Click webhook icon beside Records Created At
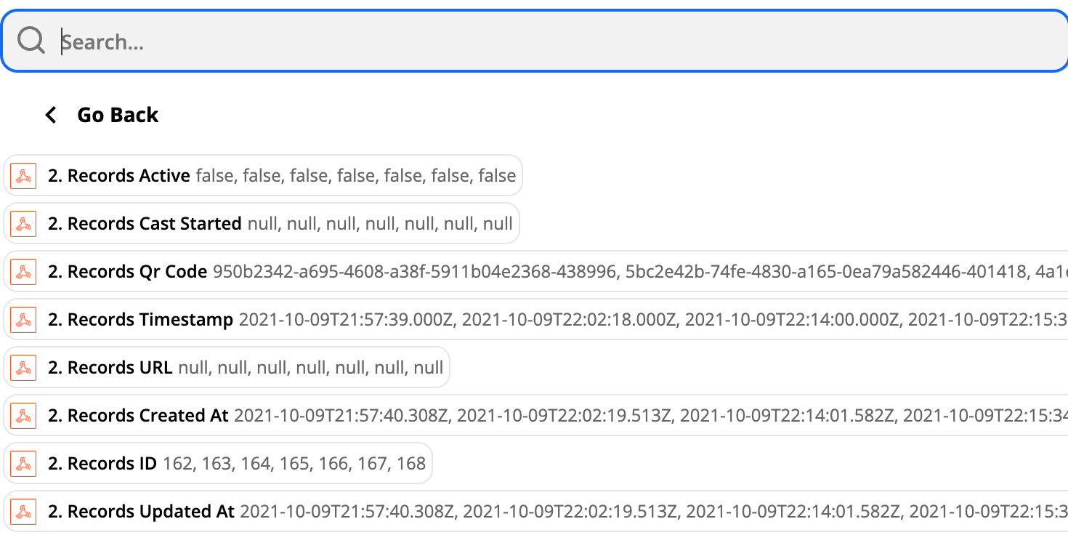 [x=24, y=416]
